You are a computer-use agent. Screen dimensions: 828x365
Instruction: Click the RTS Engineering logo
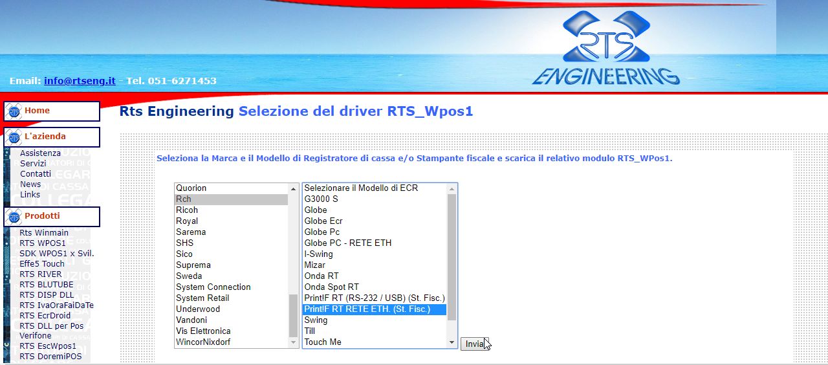click(x=606, y=48)
